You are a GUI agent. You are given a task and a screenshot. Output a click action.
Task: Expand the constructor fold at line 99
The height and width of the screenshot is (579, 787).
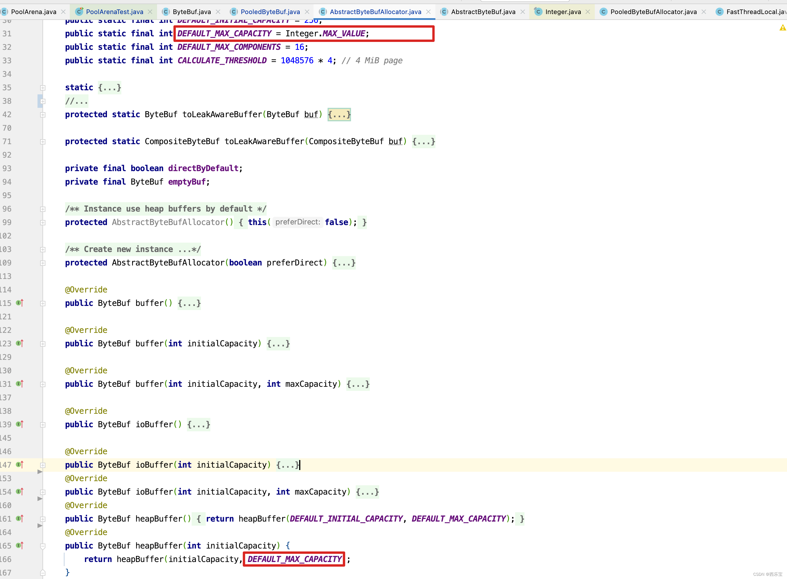pos(43,223)
